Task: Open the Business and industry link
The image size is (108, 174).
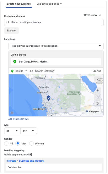Action: [x=31, y=161]
